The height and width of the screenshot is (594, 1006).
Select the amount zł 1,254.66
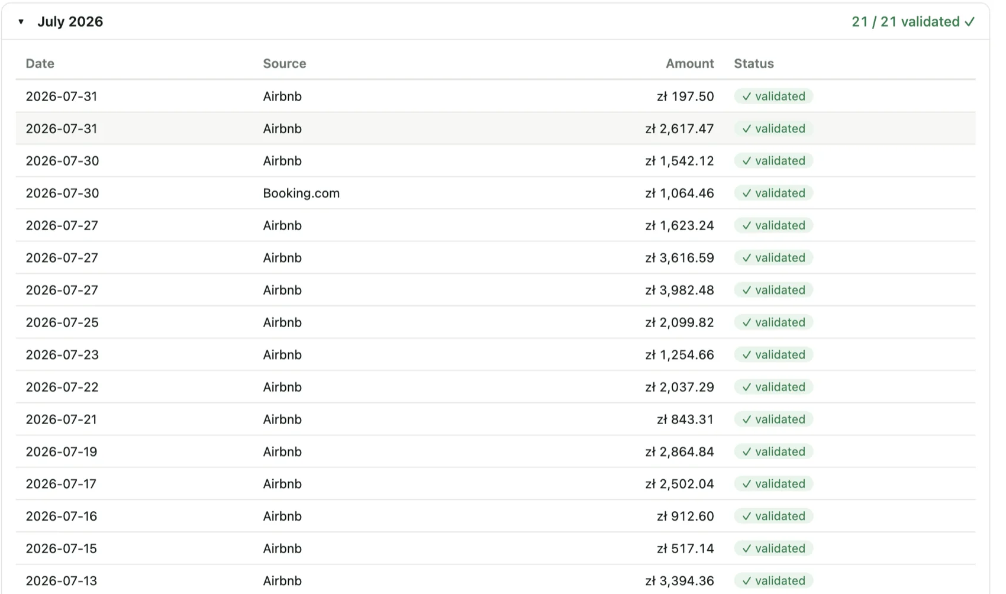point(679,354)
